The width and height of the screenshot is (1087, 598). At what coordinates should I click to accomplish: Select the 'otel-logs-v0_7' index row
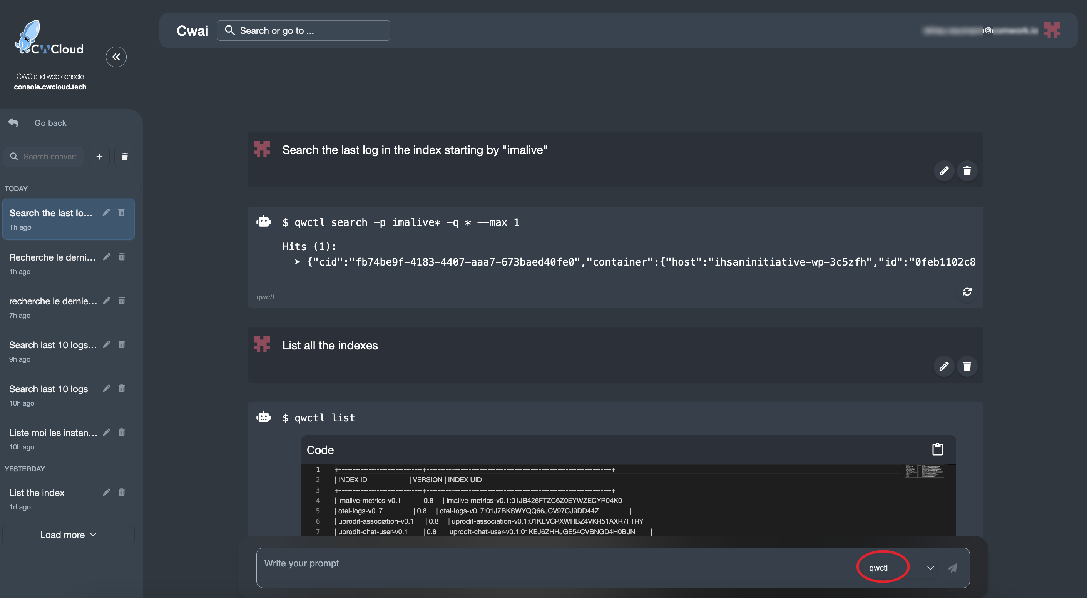click(x=483, y=511)
